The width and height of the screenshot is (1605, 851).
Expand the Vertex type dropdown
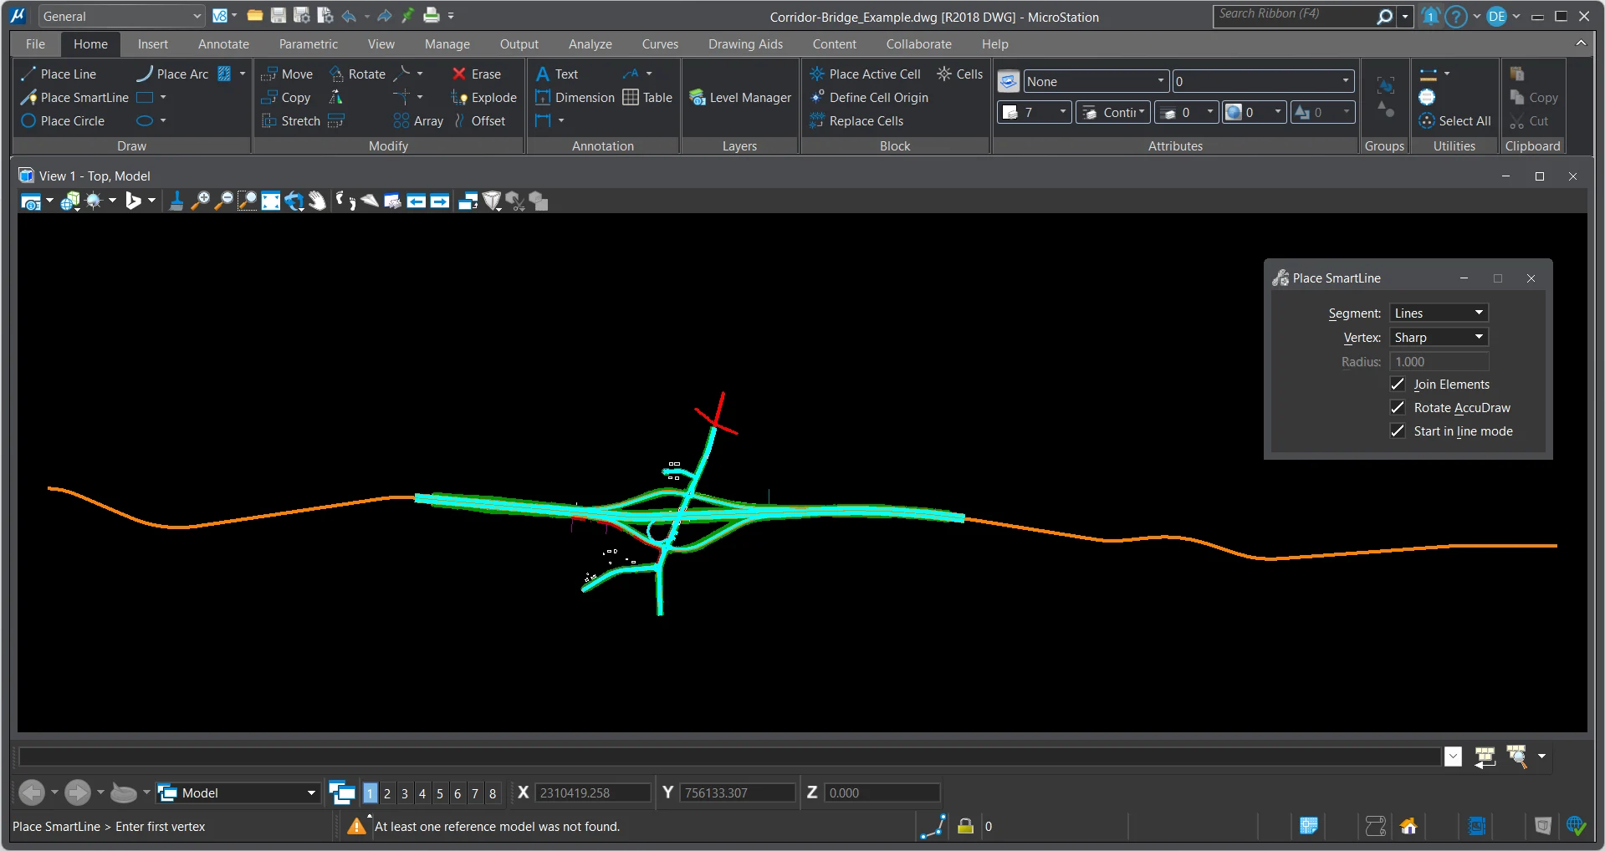(1439, 338)
